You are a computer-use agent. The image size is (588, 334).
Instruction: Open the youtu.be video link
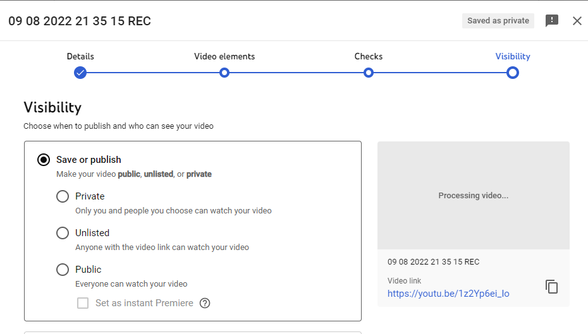tap(448, 293)
